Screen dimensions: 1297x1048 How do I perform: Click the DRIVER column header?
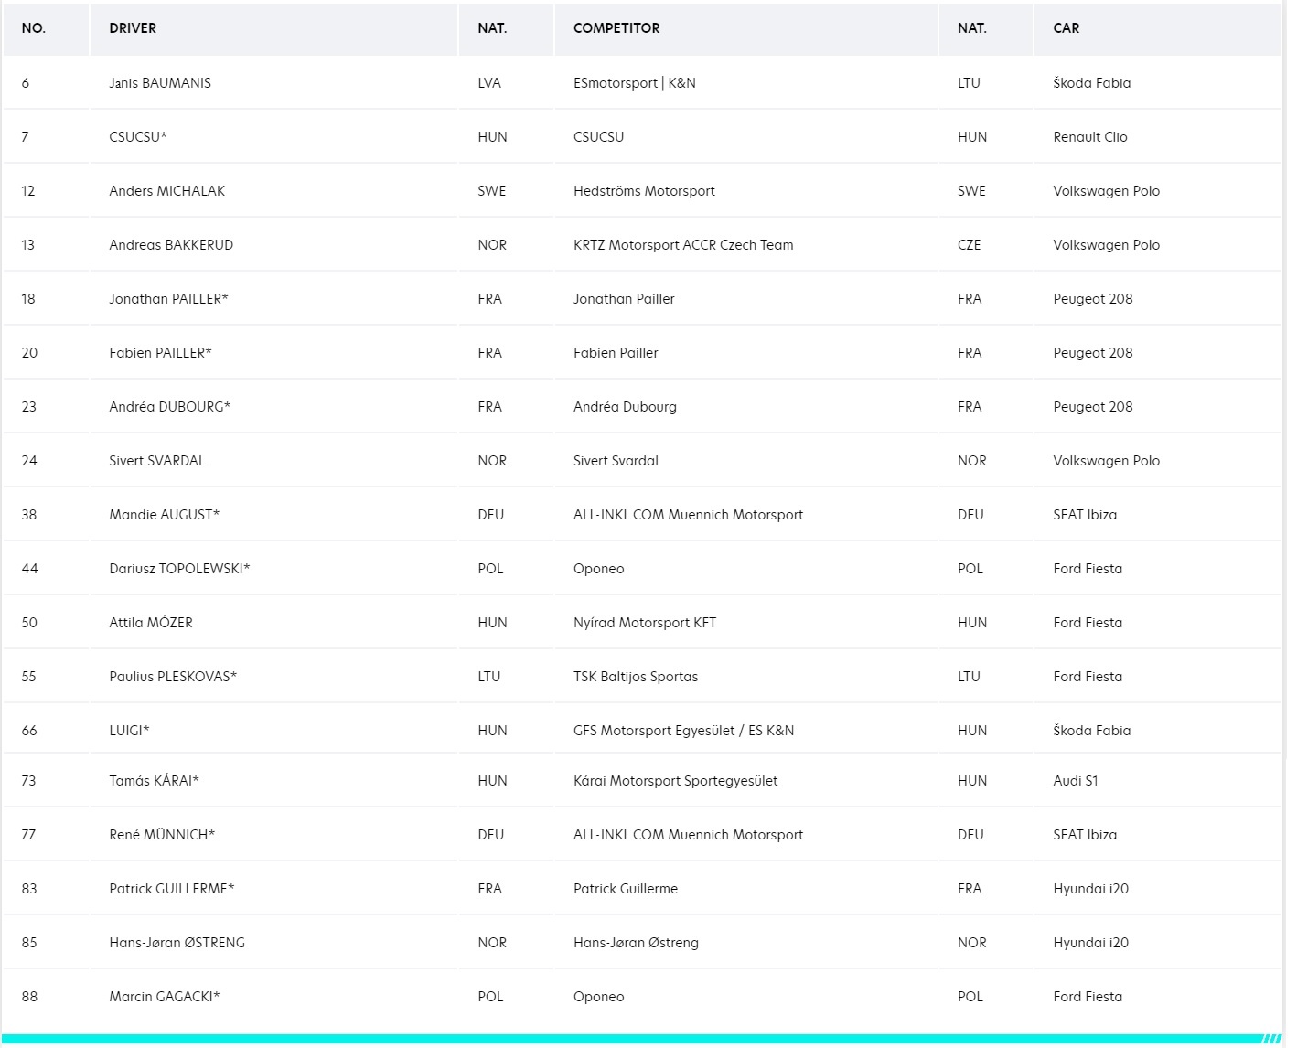pyautogui.click(x=133, y=28)
